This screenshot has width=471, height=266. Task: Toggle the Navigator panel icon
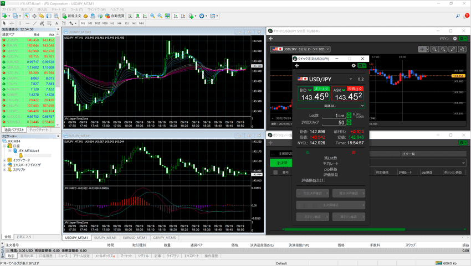pos(42,16)
